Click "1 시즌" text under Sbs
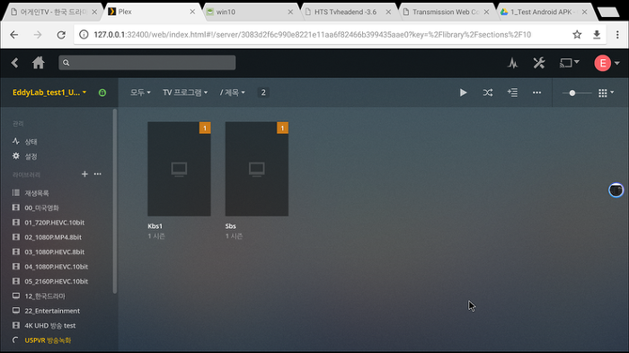The width and height of the screenshot is (629, 353). (x=234, y=236)
